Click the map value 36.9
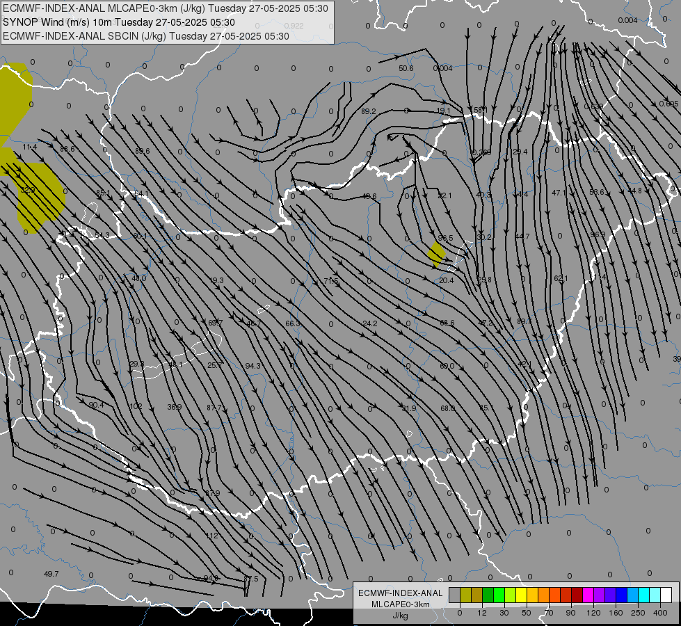The width and height of the screenshot is (681, 626). click(174, 407)
